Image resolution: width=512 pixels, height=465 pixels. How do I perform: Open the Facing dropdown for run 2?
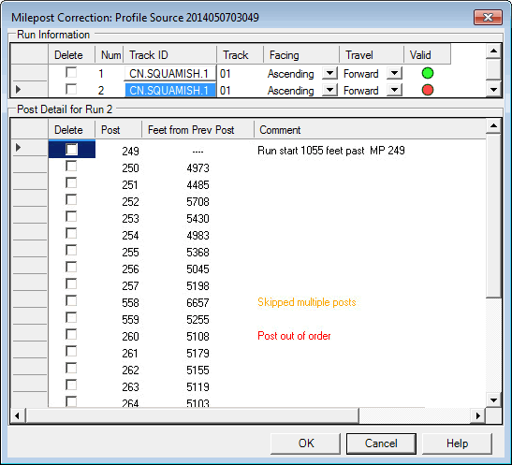[x=329, y=90]
